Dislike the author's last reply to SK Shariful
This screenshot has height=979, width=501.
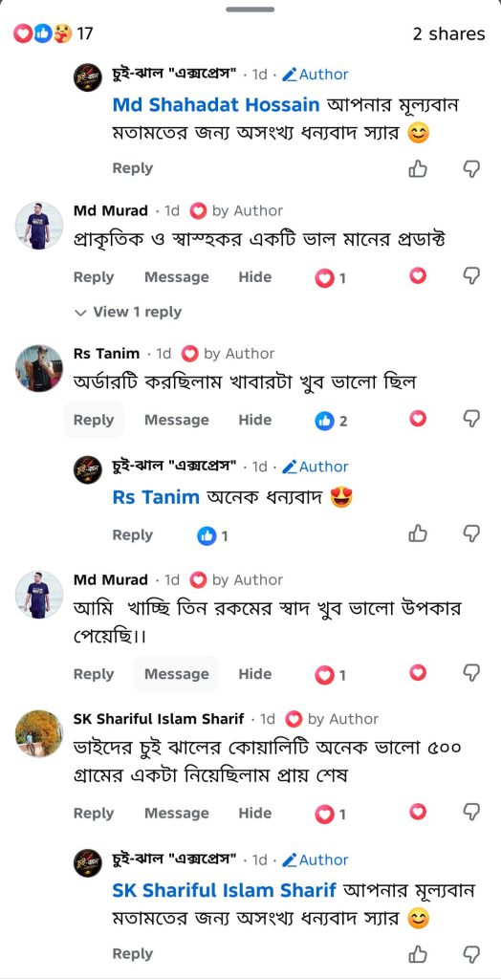point(471,954)
